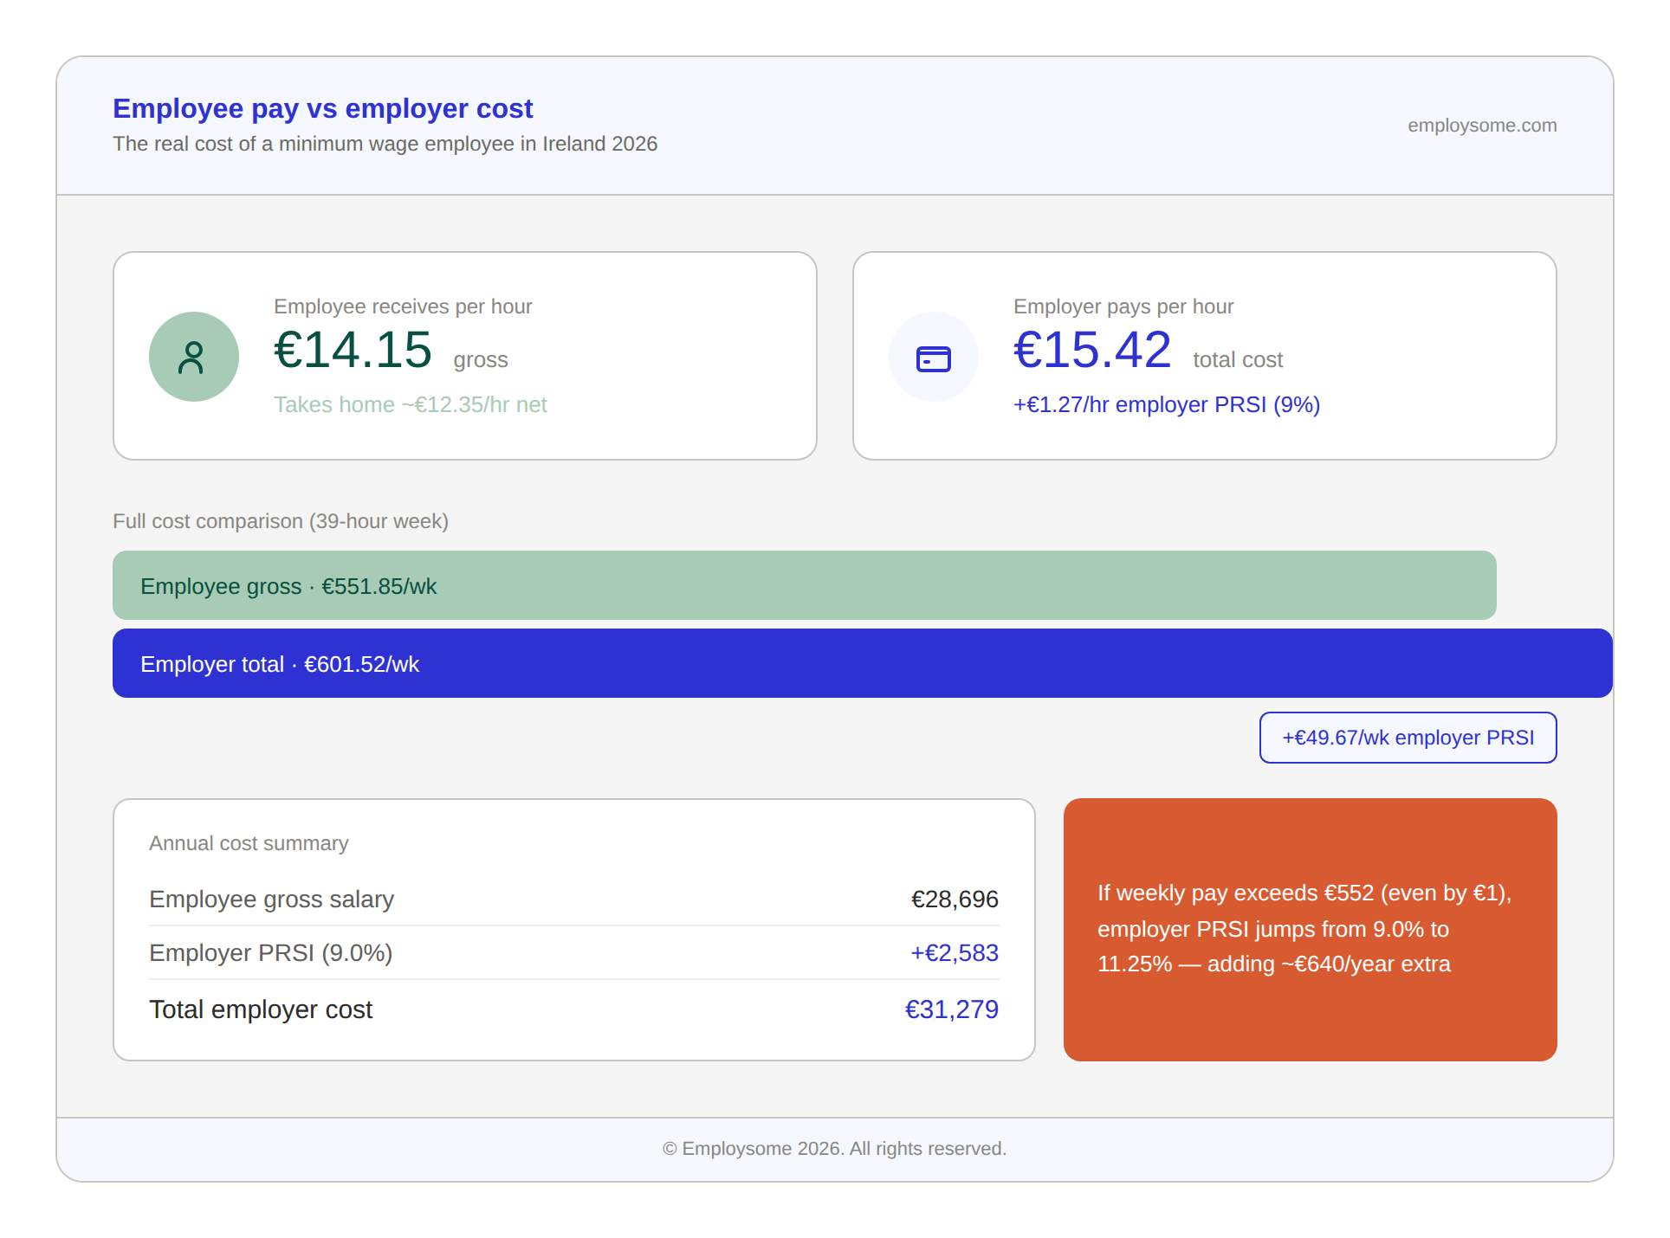Screen dimensions: 1670x1238
Task: Select the Employee gross salary row
Action: [x=573, y=899]
